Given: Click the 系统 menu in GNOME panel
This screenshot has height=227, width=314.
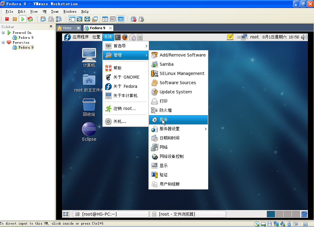Looking at the screenshot, I should 108,37.
